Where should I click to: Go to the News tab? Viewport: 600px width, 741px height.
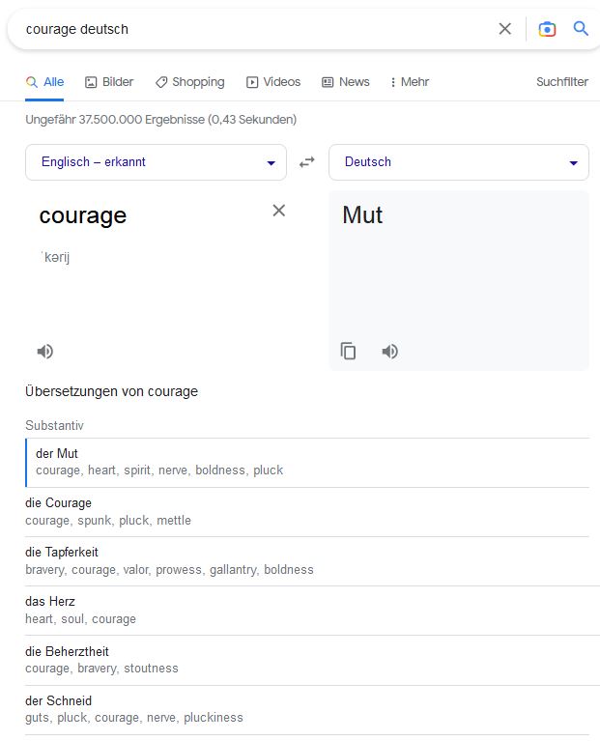tap(345, 82)
